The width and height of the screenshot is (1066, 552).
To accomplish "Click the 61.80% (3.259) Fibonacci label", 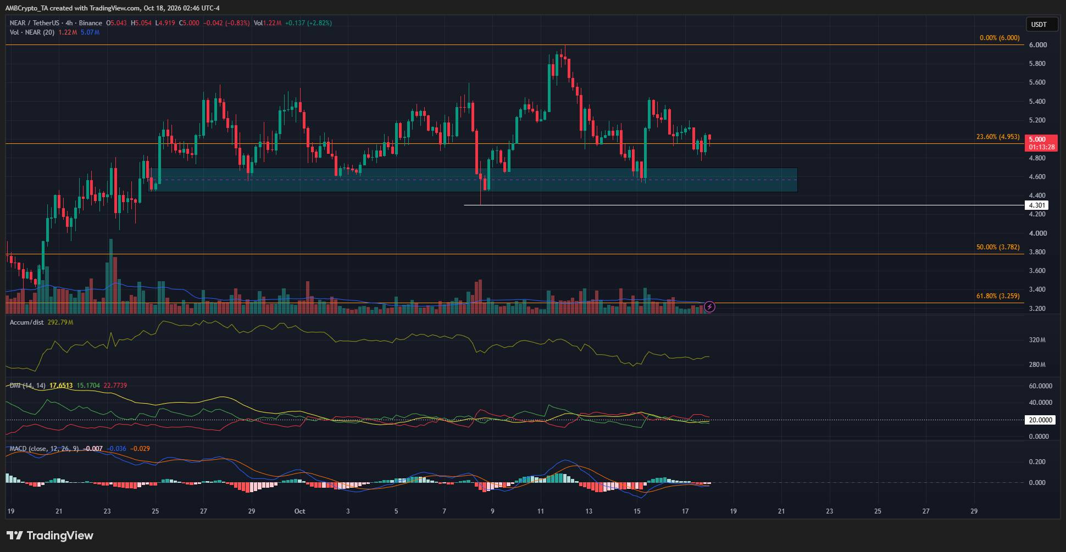I will click(998, 296).
